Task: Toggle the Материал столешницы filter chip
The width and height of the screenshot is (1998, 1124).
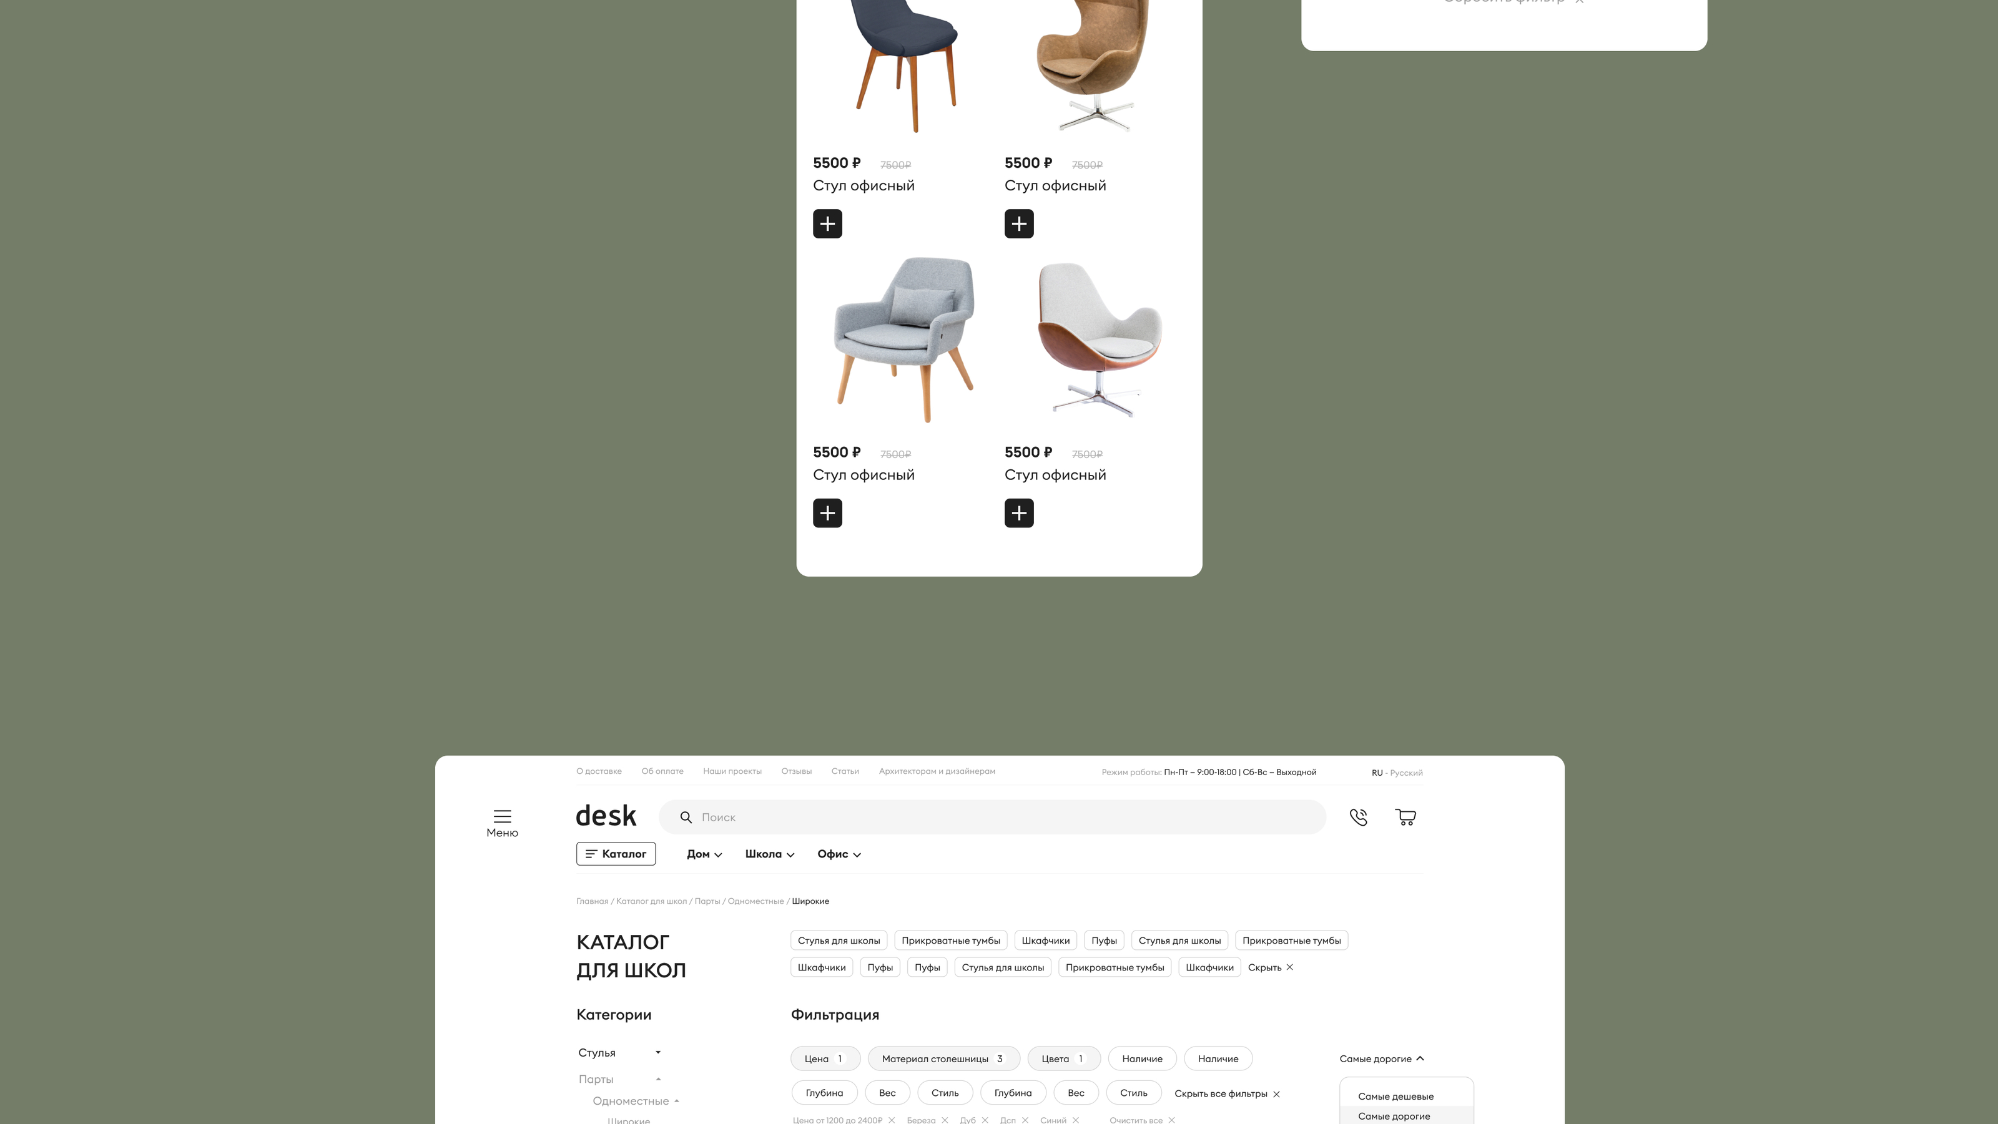Action: coord(943,1059)
